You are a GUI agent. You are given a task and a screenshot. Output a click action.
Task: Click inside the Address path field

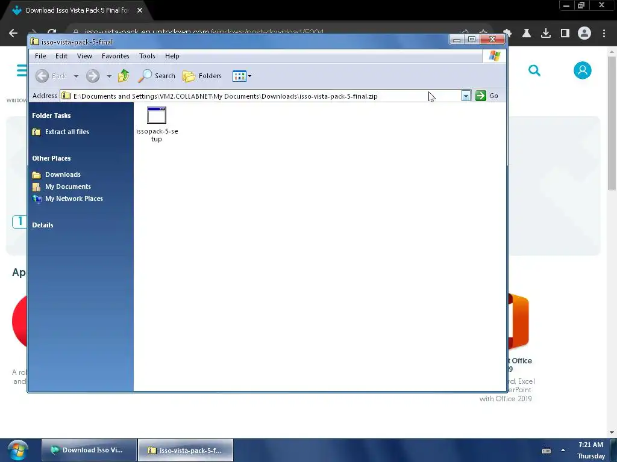pos(260,96)
